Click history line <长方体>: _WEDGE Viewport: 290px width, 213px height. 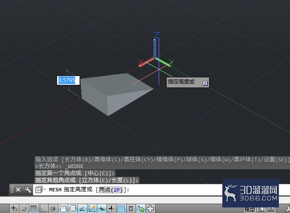(x=59, y=166)
